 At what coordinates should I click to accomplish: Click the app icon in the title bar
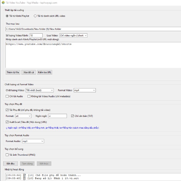pyautogui.click(x=2, y=2)
